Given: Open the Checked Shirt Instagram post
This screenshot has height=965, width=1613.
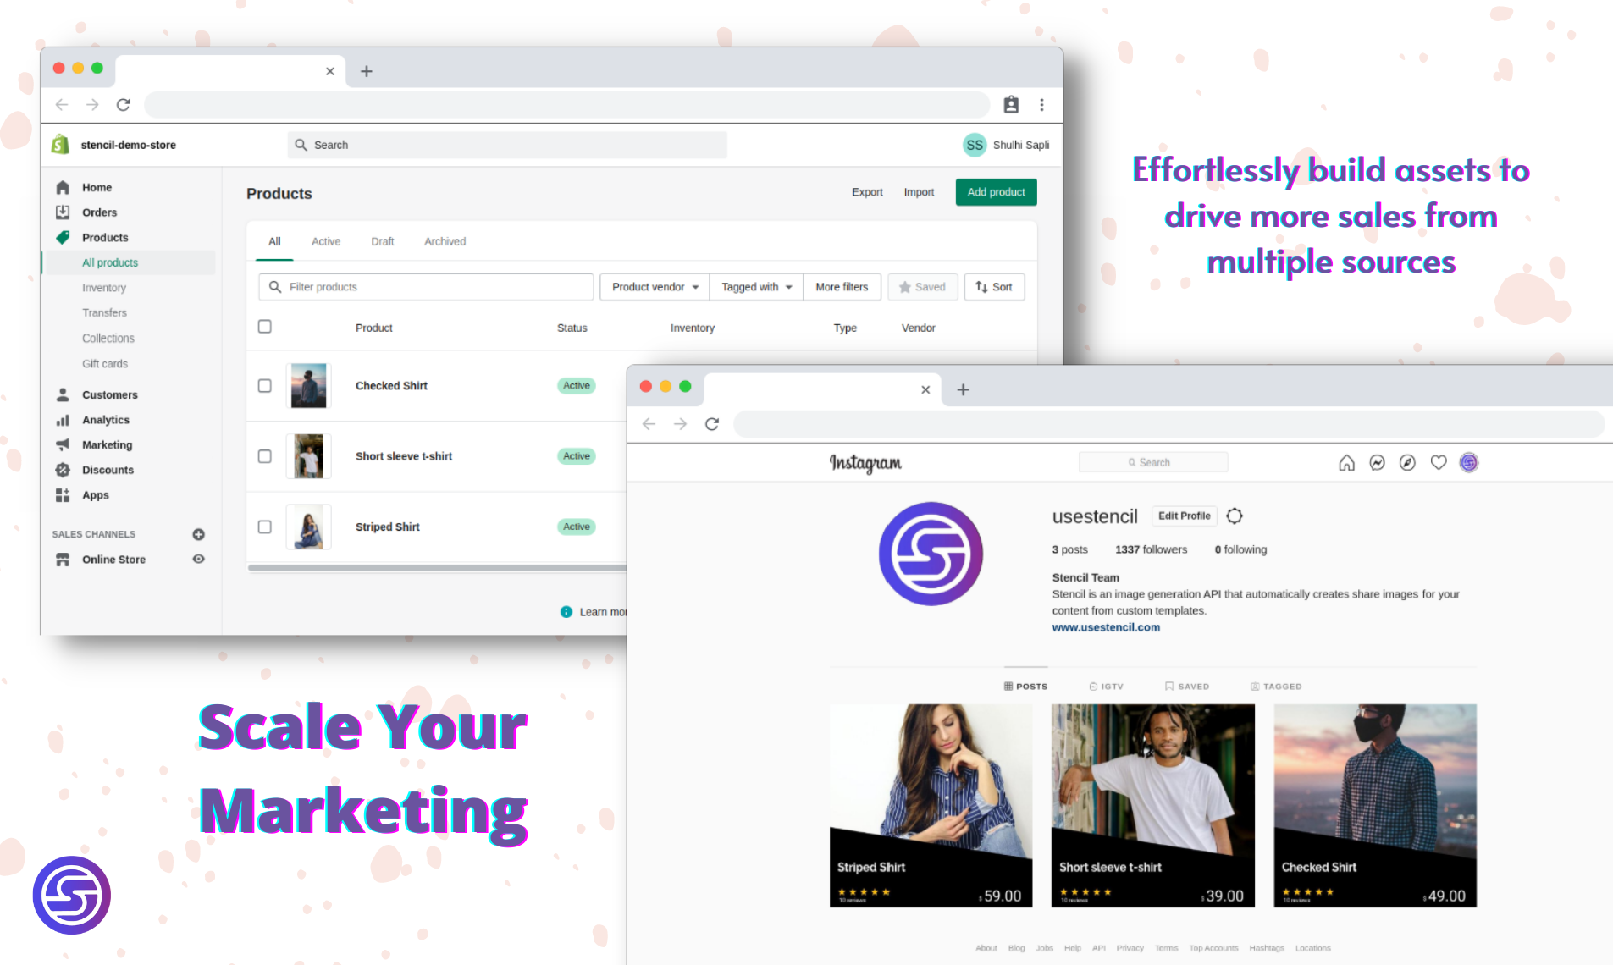Looking at the screenshot, I should tap(1375, 806).
